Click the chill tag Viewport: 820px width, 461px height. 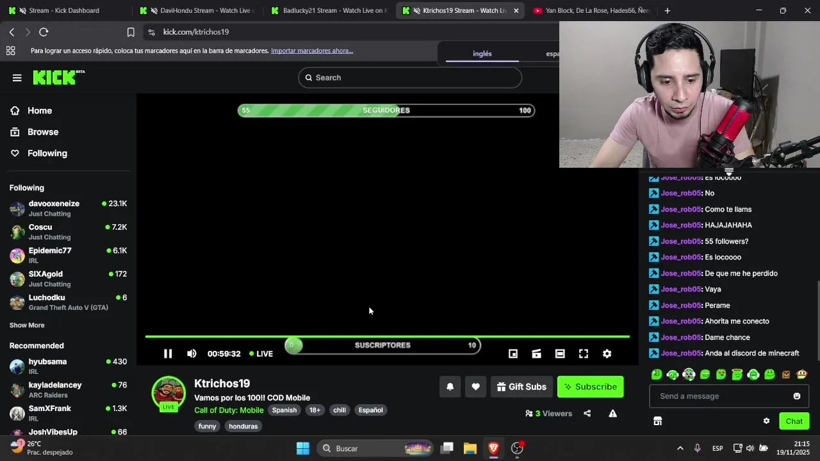(340, 410)
